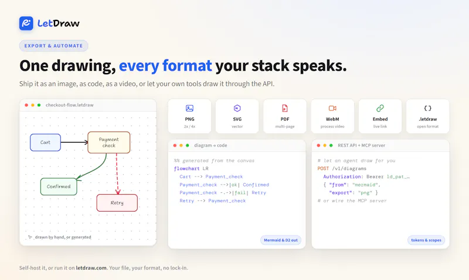The width and height of the screenshot is (469, 280).
Task: Click the PNG image export icon
Action: pos(189,108)
